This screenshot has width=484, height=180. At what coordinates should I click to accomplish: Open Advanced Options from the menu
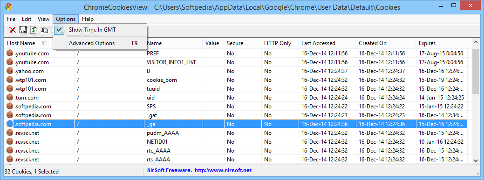coord(100,43)
